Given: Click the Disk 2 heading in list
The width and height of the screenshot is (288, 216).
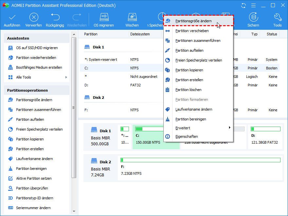Looking at the screenshot, I should (94, 98).
